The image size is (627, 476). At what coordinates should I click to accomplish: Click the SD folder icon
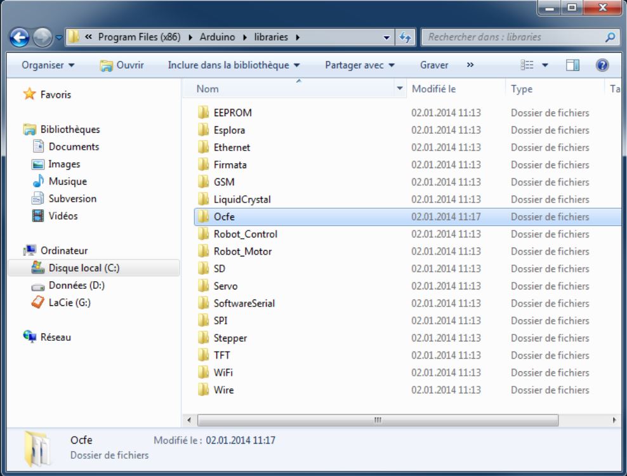tap(203, 268)
